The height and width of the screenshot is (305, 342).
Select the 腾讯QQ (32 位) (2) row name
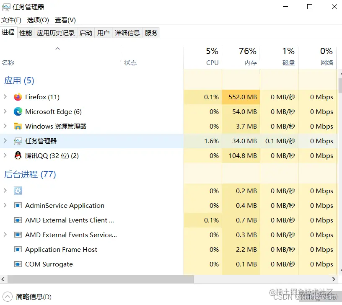[x=52, y=156]
